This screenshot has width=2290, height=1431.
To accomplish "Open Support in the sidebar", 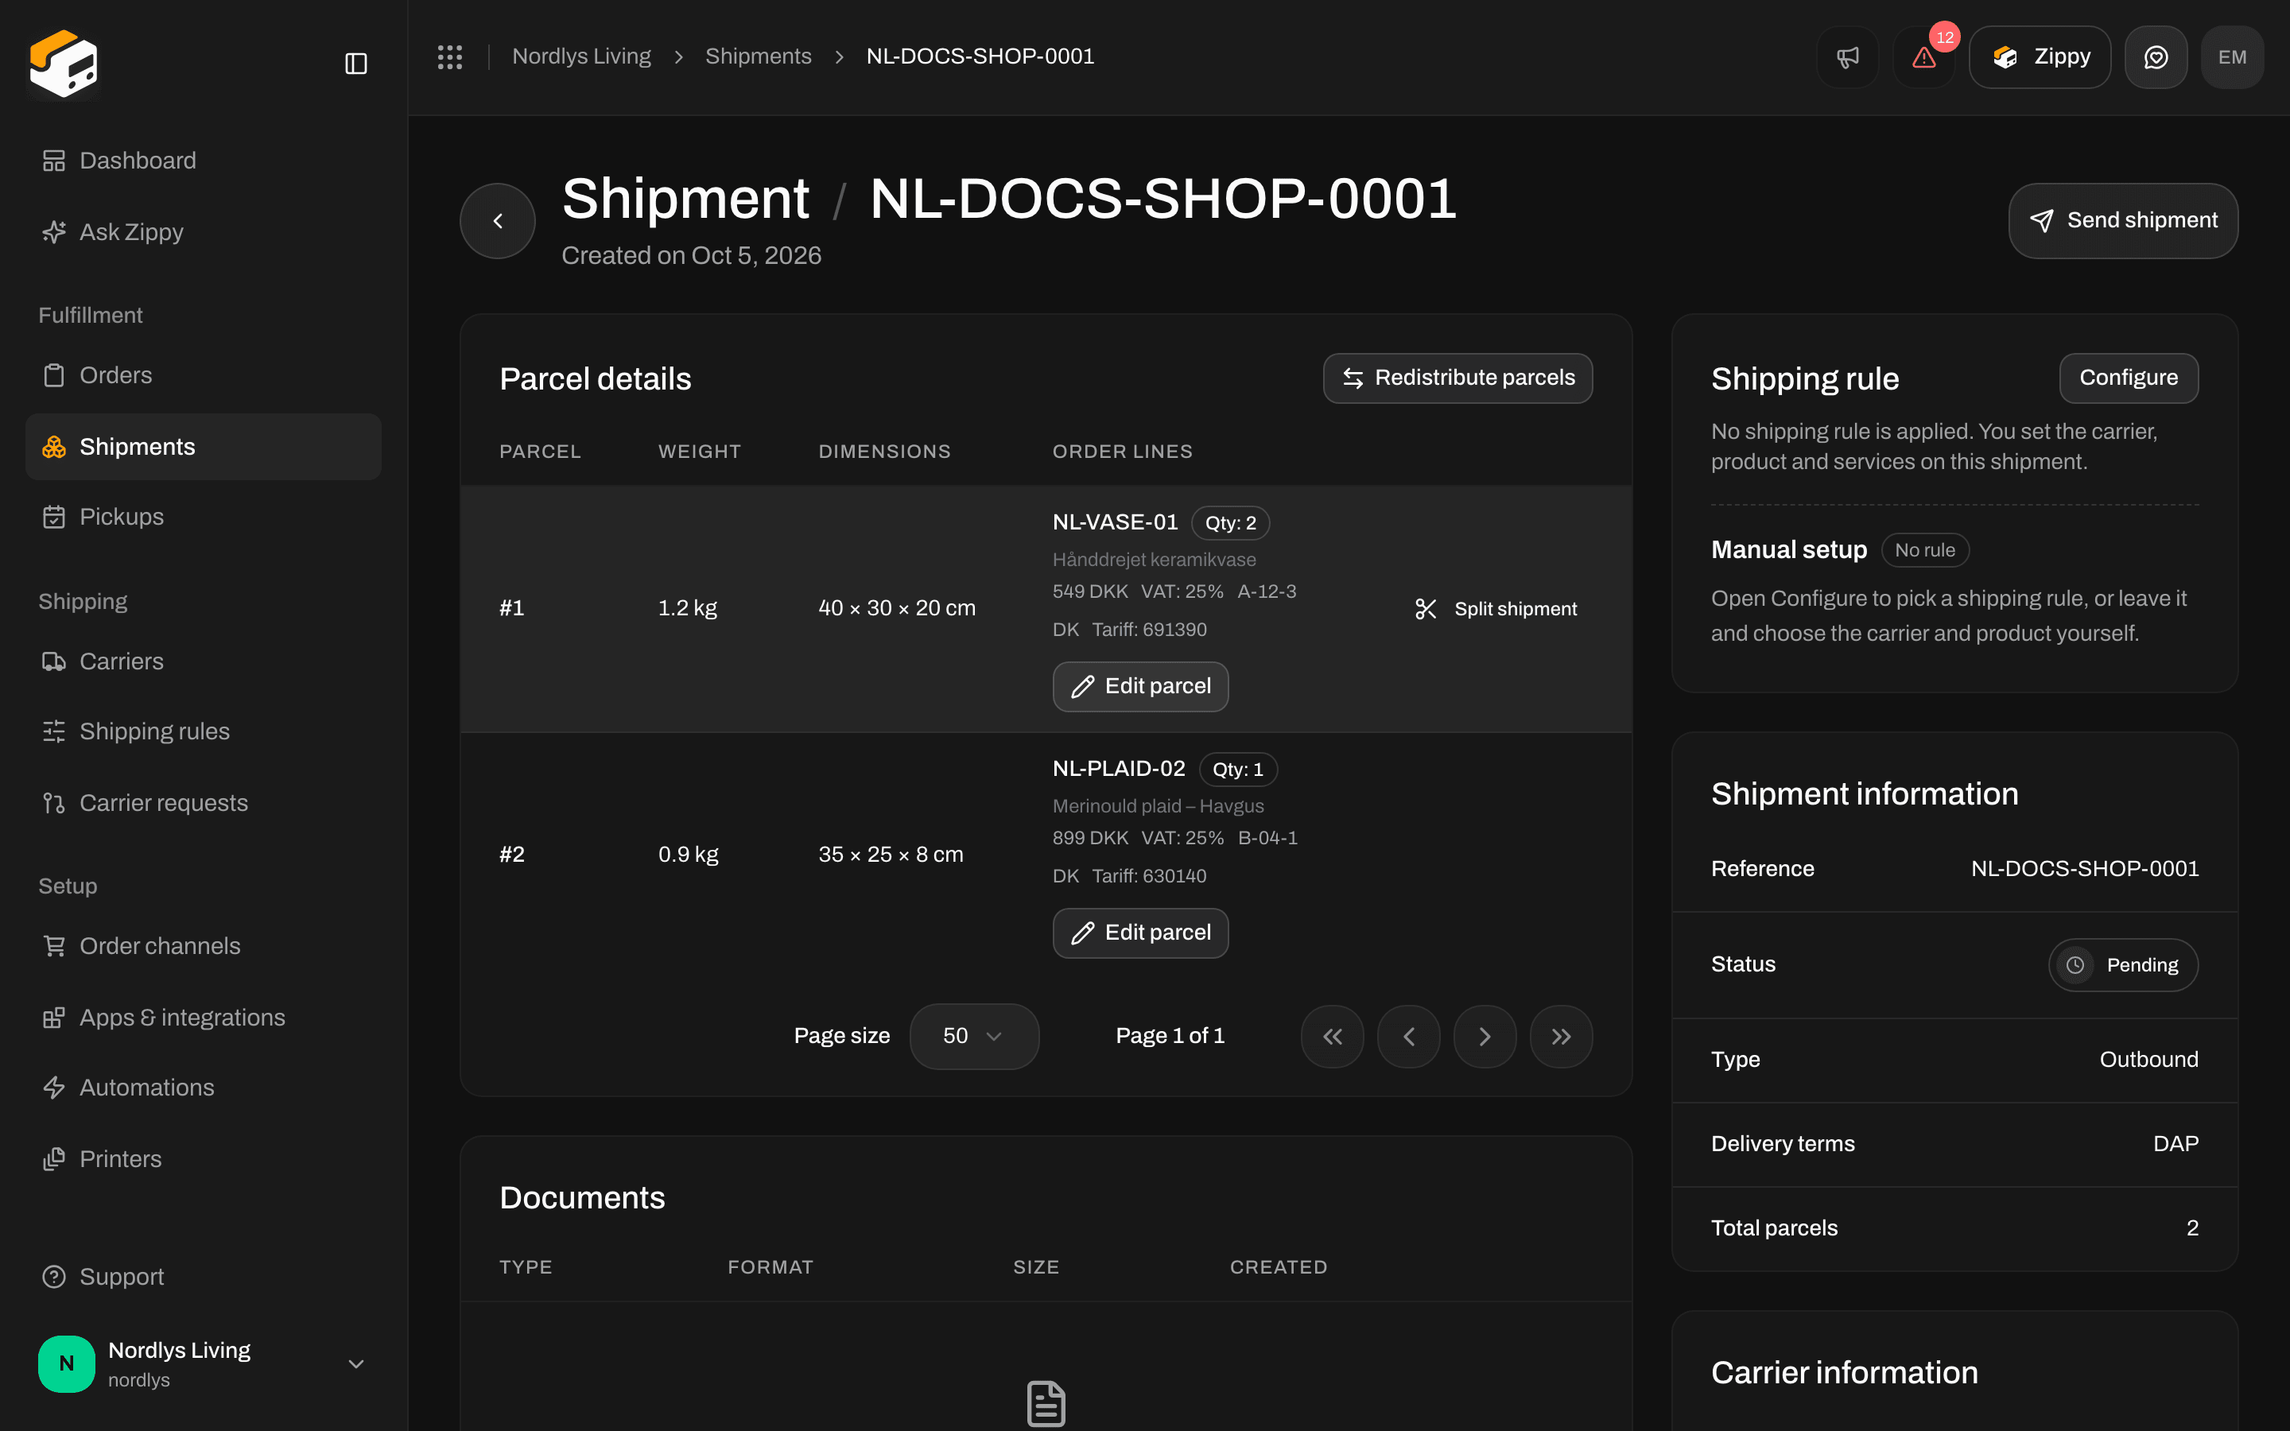I will (x=204, y=1277).
